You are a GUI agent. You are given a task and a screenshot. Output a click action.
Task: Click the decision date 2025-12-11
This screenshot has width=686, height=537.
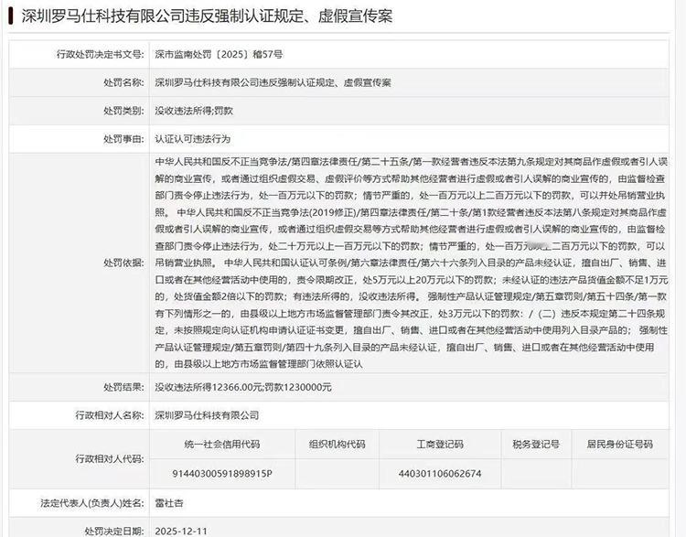point(181,532)
